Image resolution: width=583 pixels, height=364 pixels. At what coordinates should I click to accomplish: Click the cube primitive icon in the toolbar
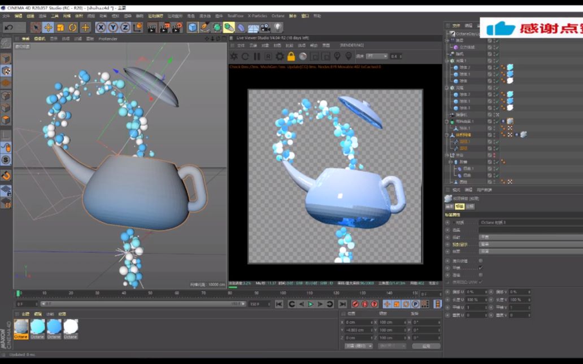[192, 27]
